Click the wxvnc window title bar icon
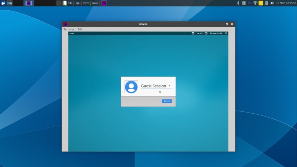 (65, 24)
